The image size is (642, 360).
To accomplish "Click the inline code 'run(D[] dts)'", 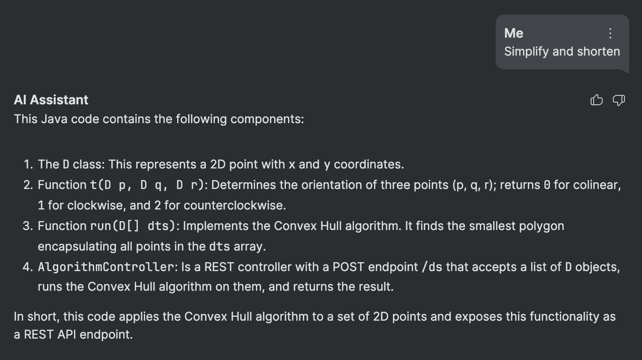I will [x=133, y=226].
